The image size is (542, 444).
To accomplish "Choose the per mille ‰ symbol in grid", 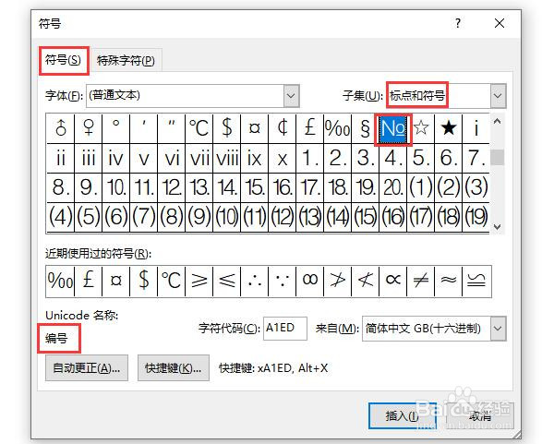I will (x=337, y=128).
